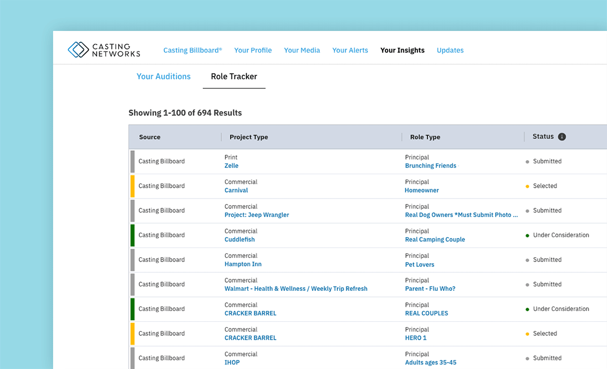The image size is (607, 369).
Task: Switch to Your Auditions tab
Action: point(163,77)
